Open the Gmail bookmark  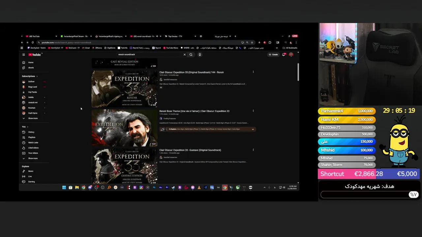86,48
